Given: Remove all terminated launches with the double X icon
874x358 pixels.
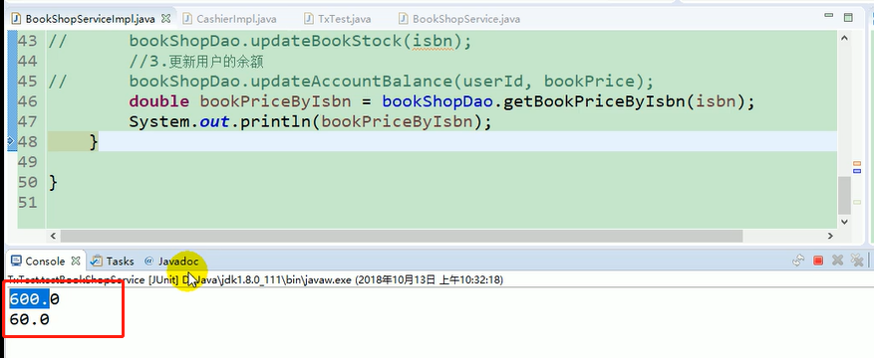Looking at the screenshot, I should [856, 261].
